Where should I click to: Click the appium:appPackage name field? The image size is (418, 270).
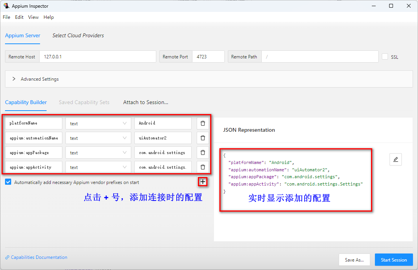coord(33,153)
